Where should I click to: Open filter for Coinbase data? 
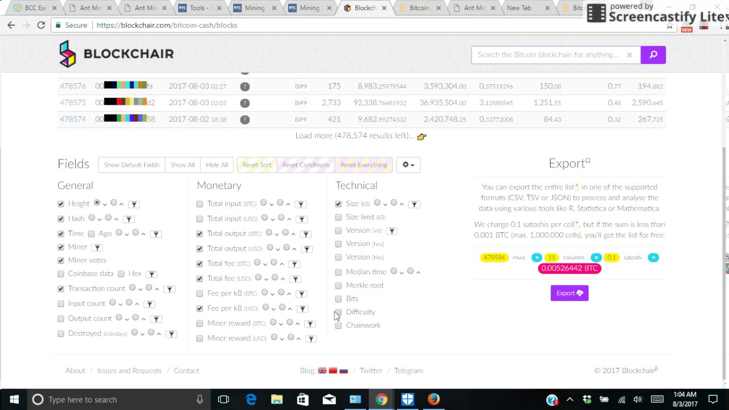tap(151, 274)
